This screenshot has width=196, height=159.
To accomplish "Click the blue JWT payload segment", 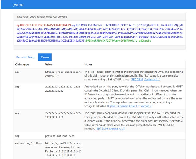I will (x=99, y=33).
